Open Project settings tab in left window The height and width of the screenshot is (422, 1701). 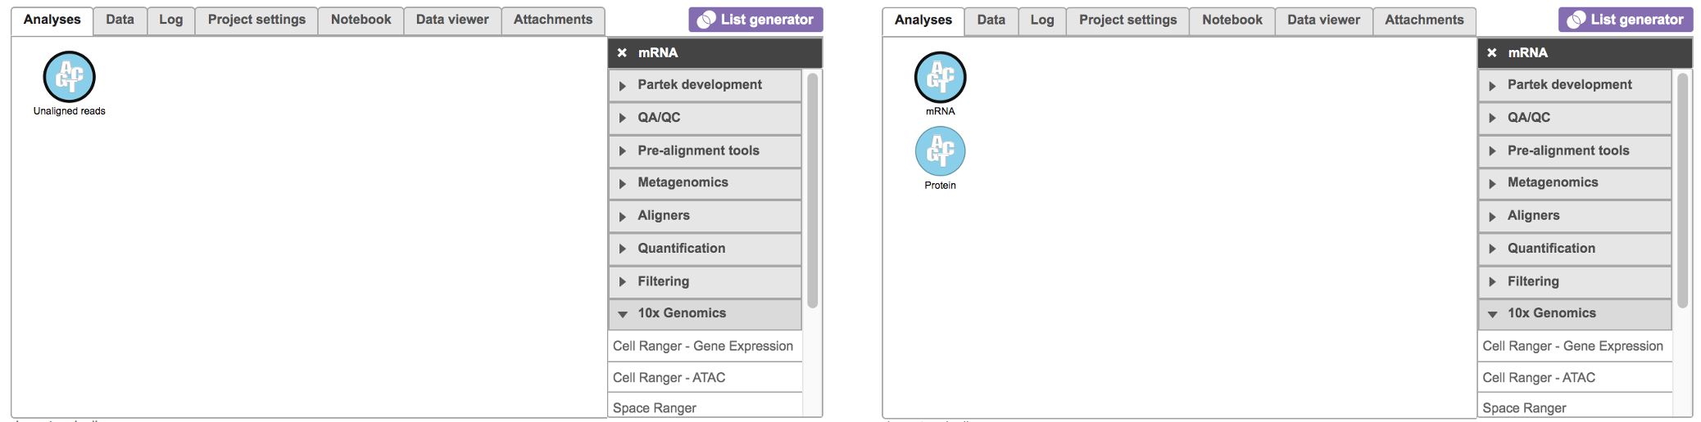click(x=256, y=20)
